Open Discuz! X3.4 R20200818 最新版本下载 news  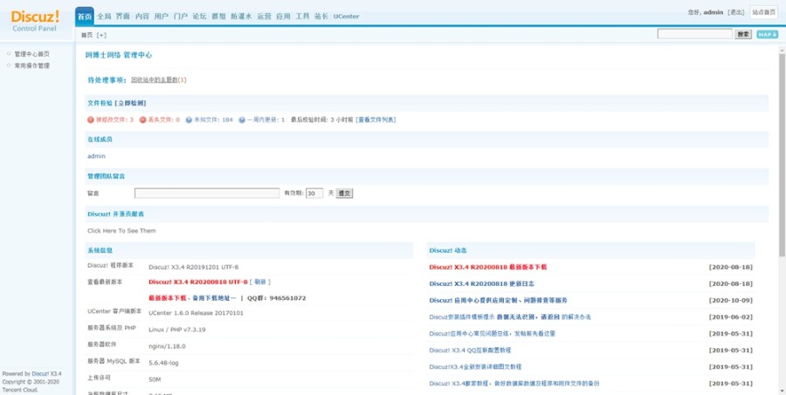point(487,267)
